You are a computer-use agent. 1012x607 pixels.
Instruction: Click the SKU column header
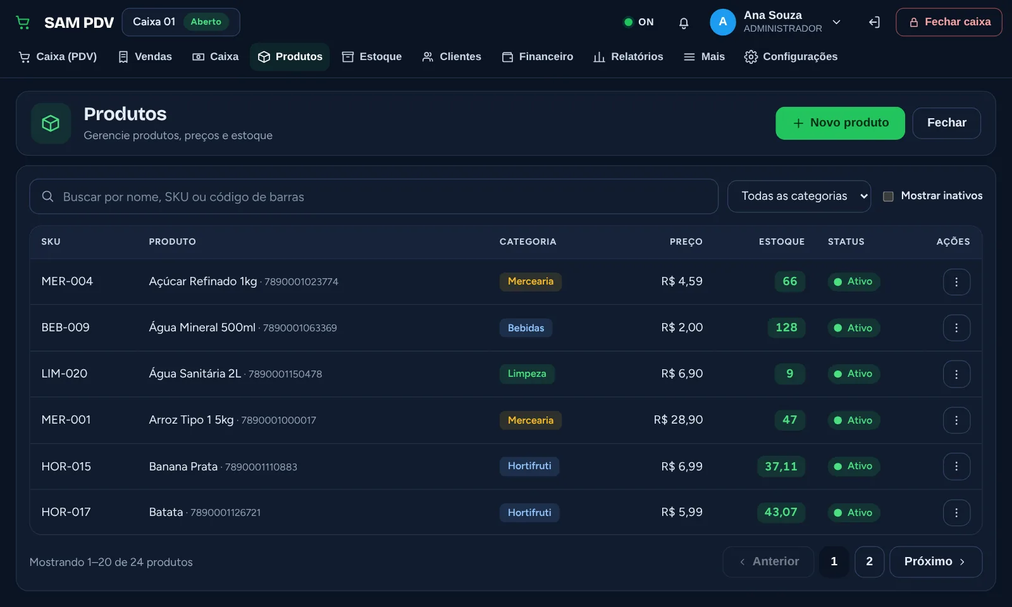point(51,242)
